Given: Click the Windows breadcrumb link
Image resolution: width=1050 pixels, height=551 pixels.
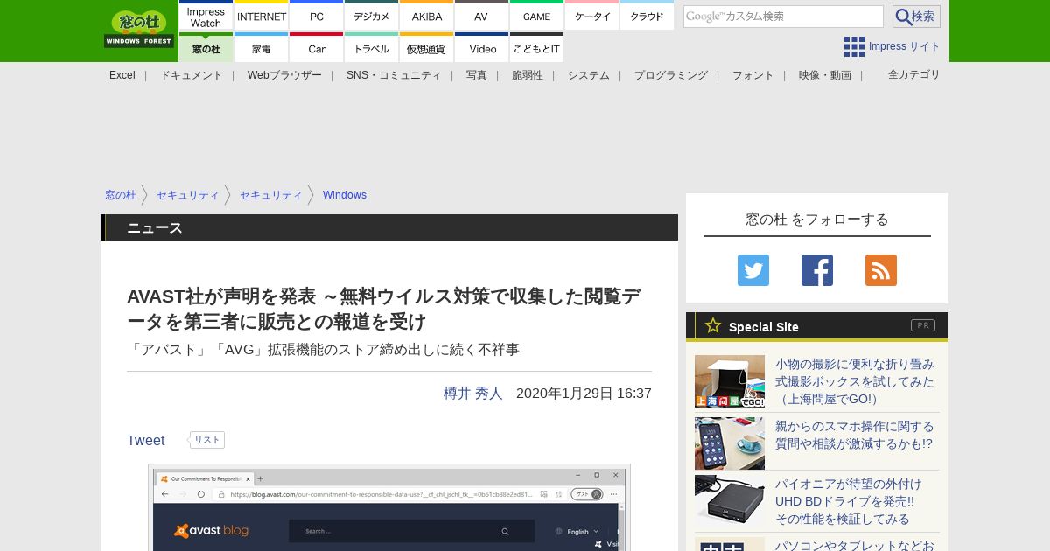Looking at the screenshot, I should tap(345, 195).
